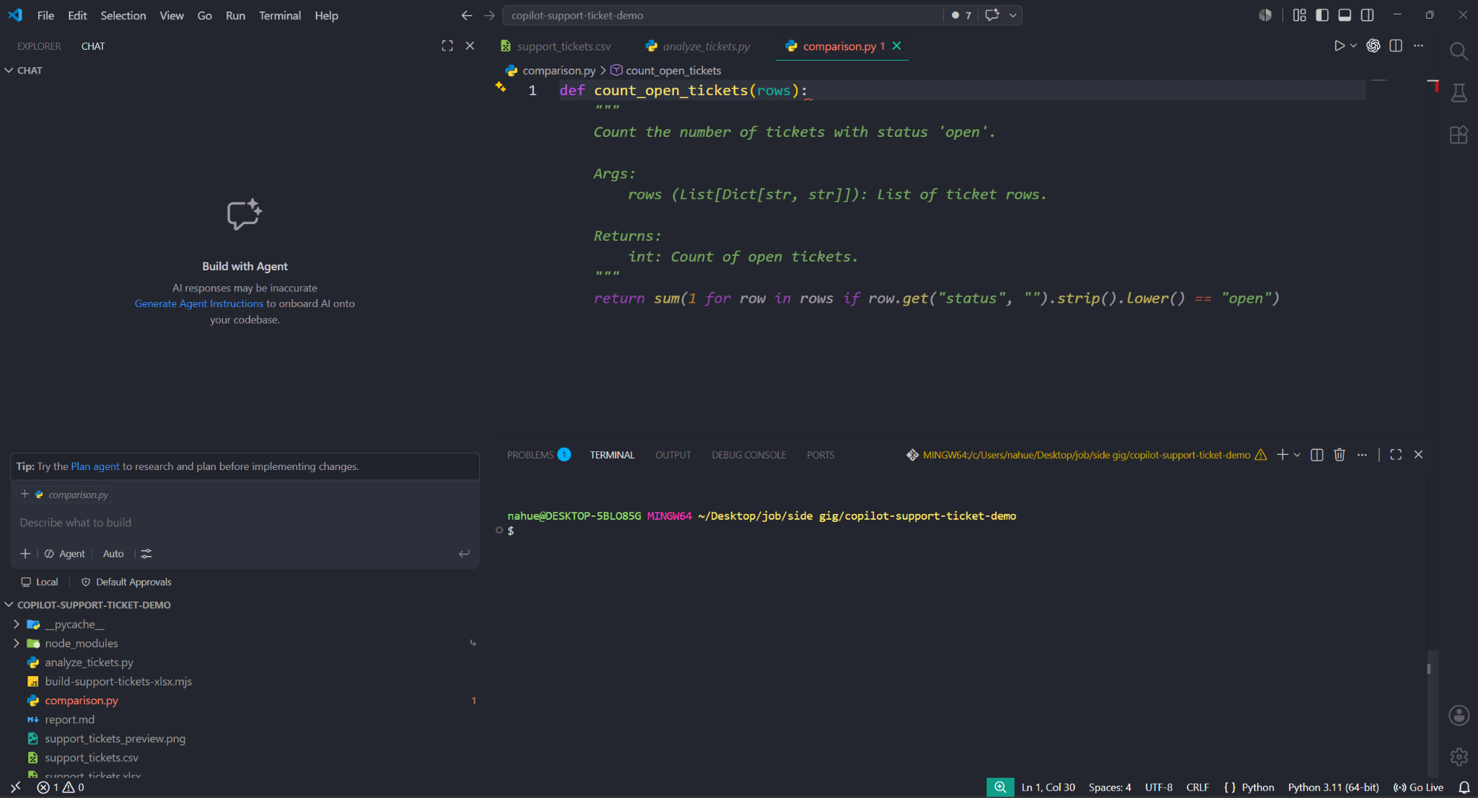Run the Python file with the play icon

pyautogui.click(x=1339, y=46)
